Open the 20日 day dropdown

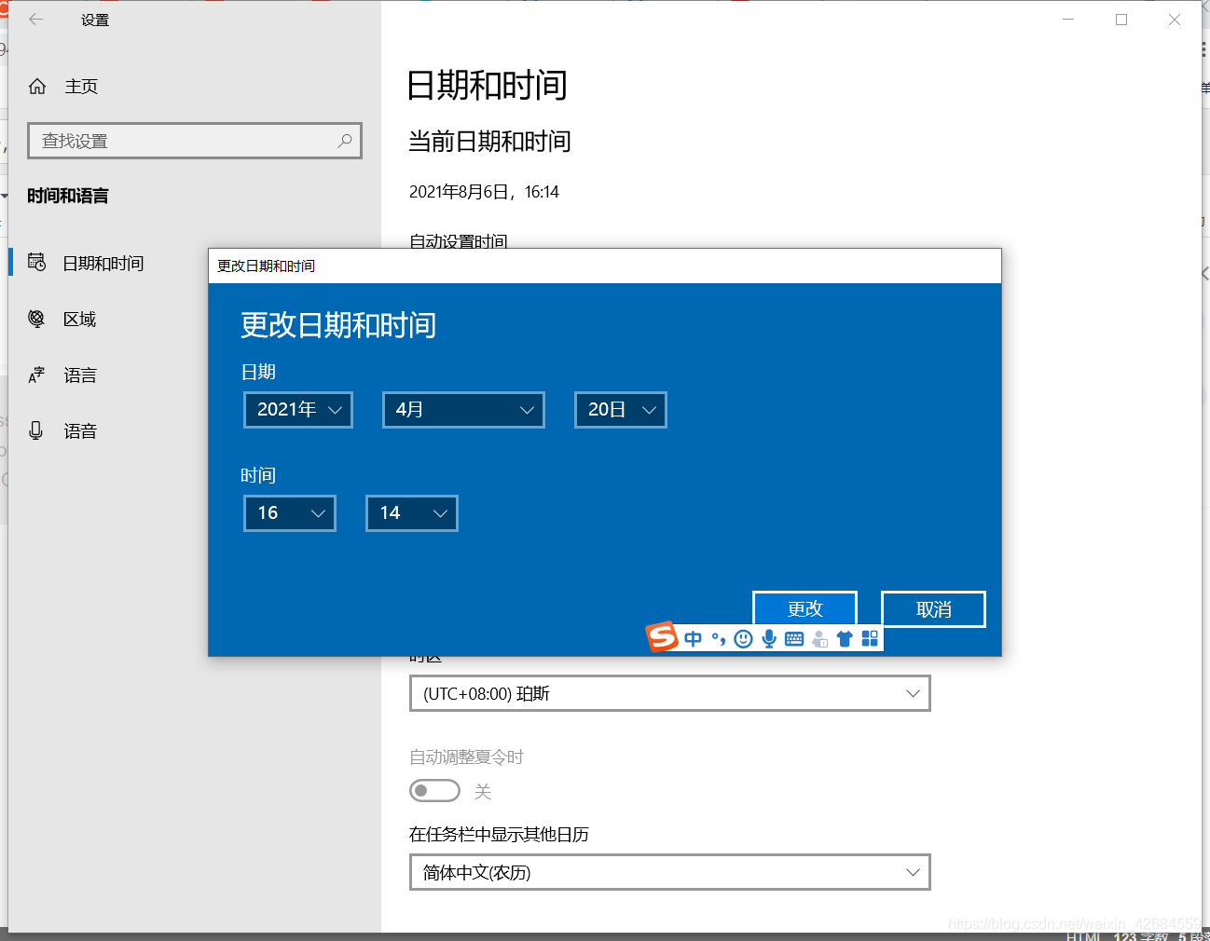[621, 410]
